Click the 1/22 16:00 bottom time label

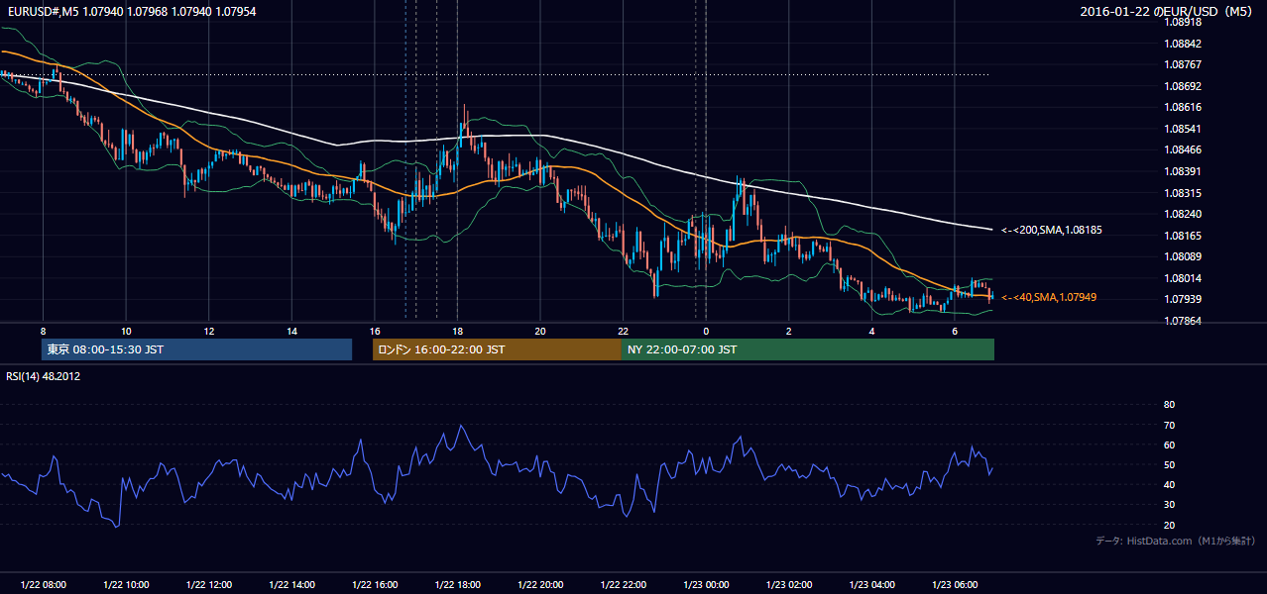375,585
